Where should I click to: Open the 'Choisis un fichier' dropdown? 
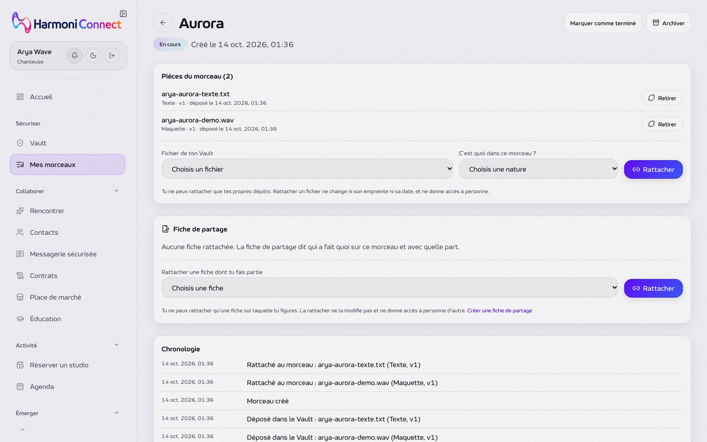pos(307,169)
